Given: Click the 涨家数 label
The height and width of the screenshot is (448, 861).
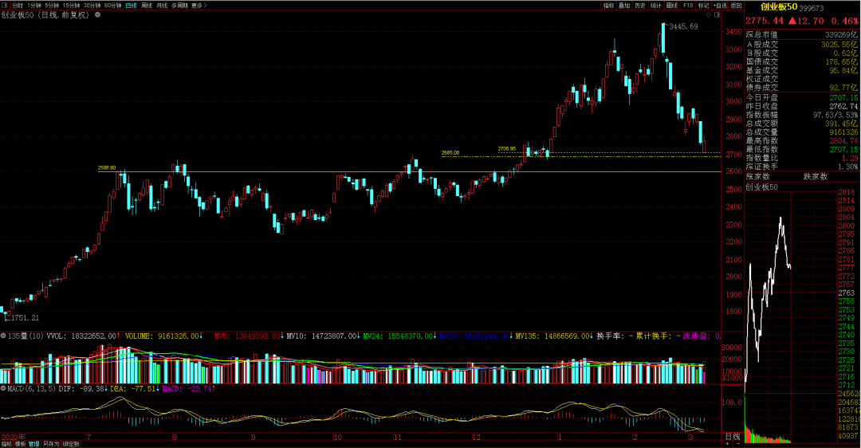Looking at the screenshot, I should pyautogui.click(x=758, y=177).
